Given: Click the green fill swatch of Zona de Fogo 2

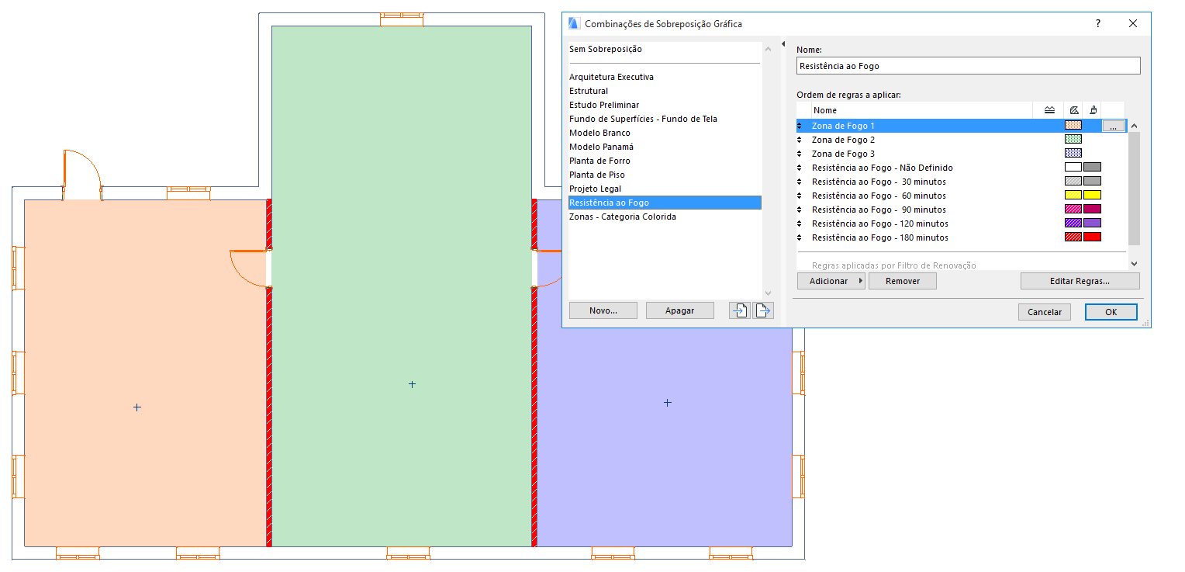Looking at the screenshot, I should click(x=1073, y=140).
